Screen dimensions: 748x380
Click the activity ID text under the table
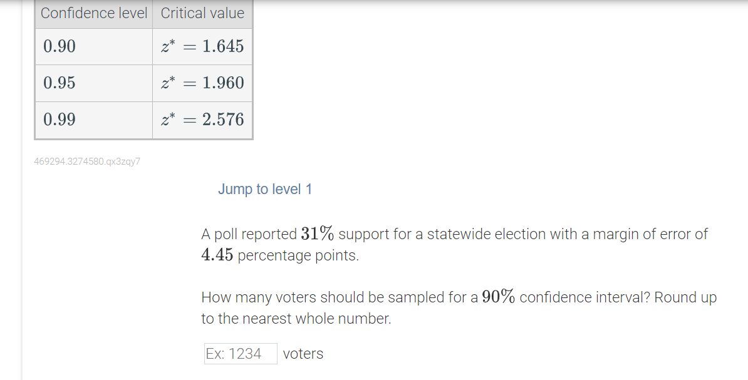[87, 162]
